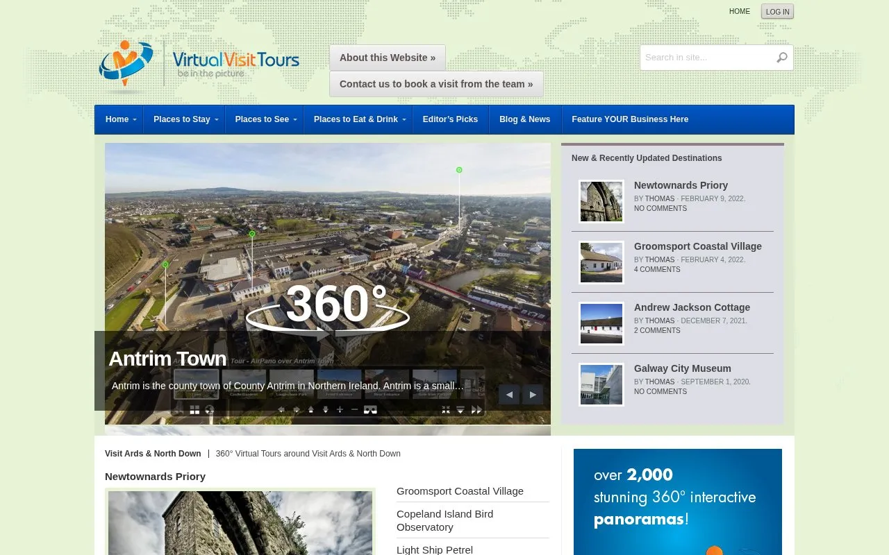Screen dimensions: 889x555
Task: Click Contact us to book a visit
Action: pyautogui.click(x=436, y=84)
